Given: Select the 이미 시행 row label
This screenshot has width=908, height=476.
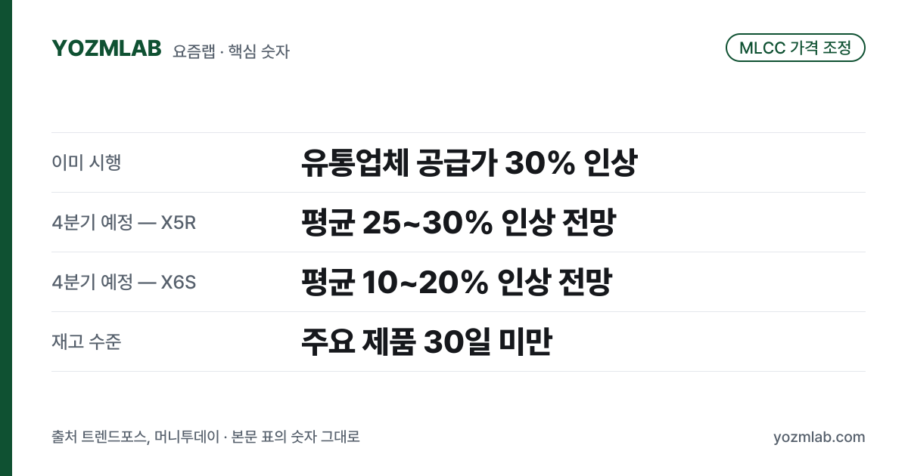Looking at the screenshot, I should (x=86, y=162).
